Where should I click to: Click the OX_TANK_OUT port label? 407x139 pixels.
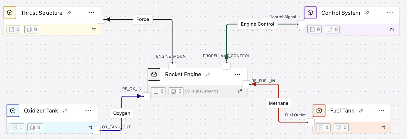[x=116, y=127]
